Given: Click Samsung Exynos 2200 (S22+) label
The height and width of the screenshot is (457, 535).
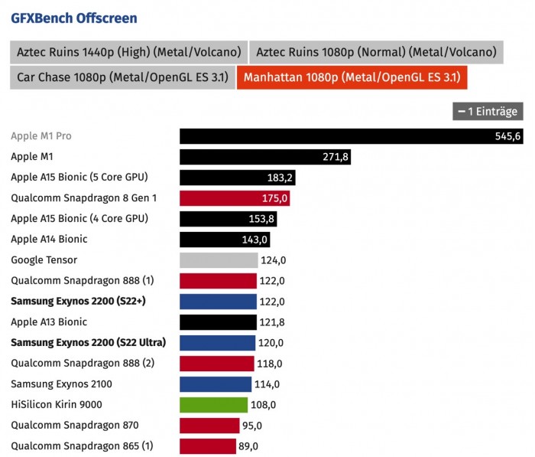Looking at the screenshot, I should tap(79, 301).
